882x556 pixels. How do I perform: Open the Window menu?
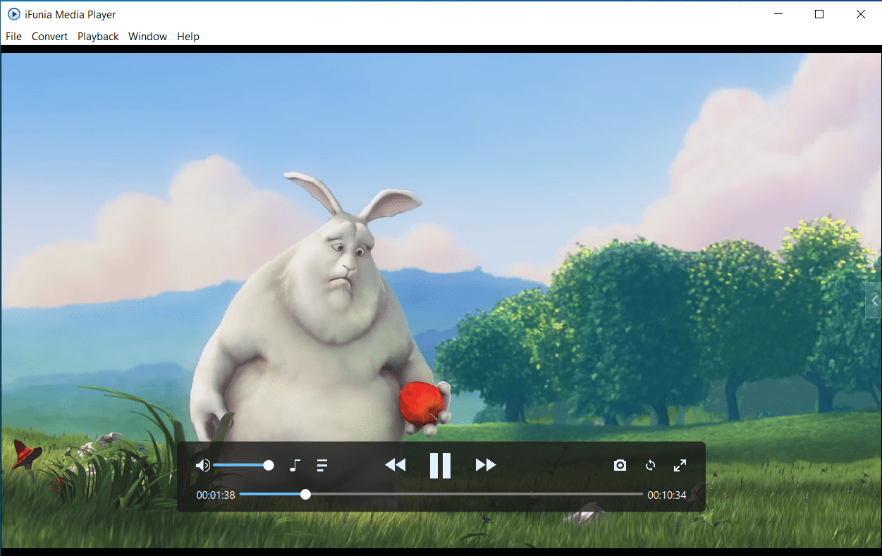tap(148, 37)
